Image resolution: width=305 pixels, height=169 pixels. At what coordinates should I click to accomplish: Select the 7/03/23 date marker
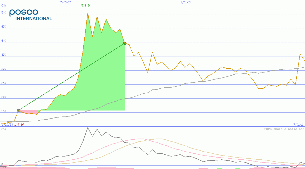point(66,2)
